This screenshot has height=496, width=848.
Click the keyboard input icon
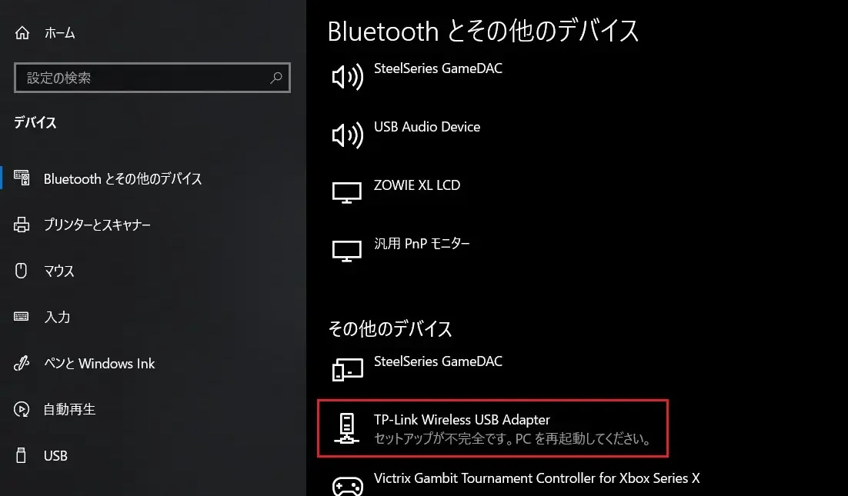point(21,317)
